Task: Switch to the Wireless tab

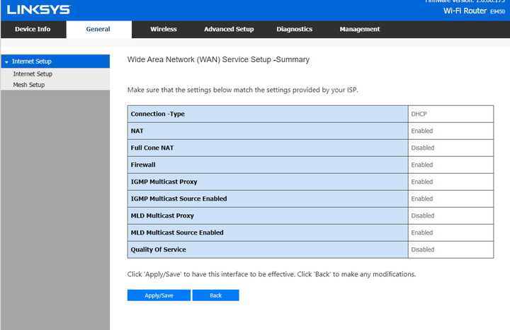Action: click(164, 29)
